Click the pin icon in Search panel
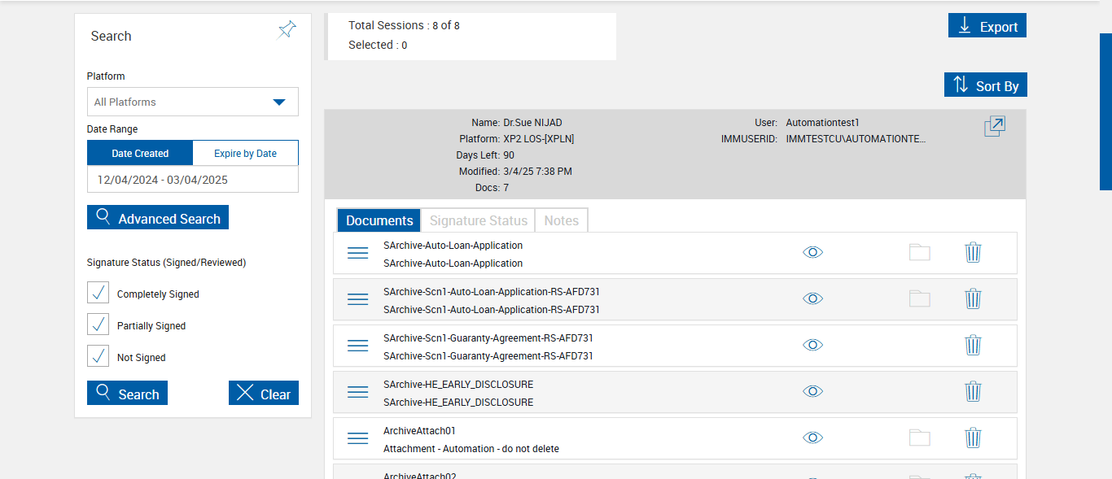This screenshot has width=1112, height=479. tap(287, 31)
